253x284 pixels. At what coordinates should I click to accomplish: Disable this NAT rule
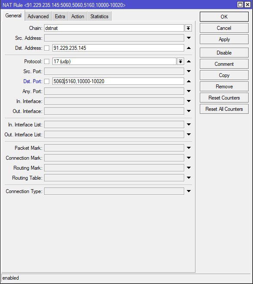pos(224,53)
